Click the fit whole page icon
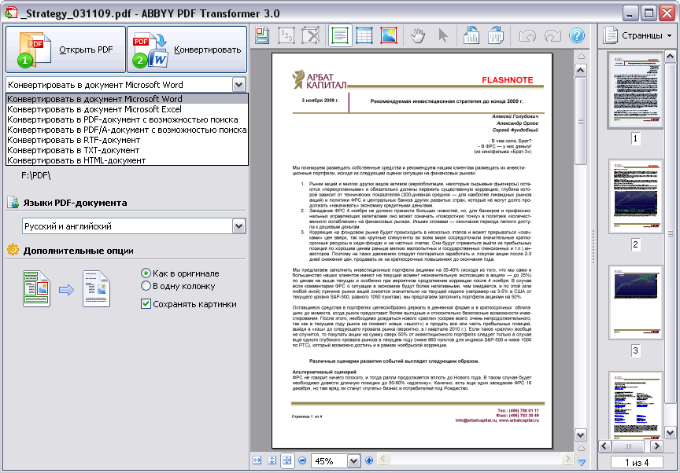Image resolution: width=680 pixels, height=473 pixels. 287,460
